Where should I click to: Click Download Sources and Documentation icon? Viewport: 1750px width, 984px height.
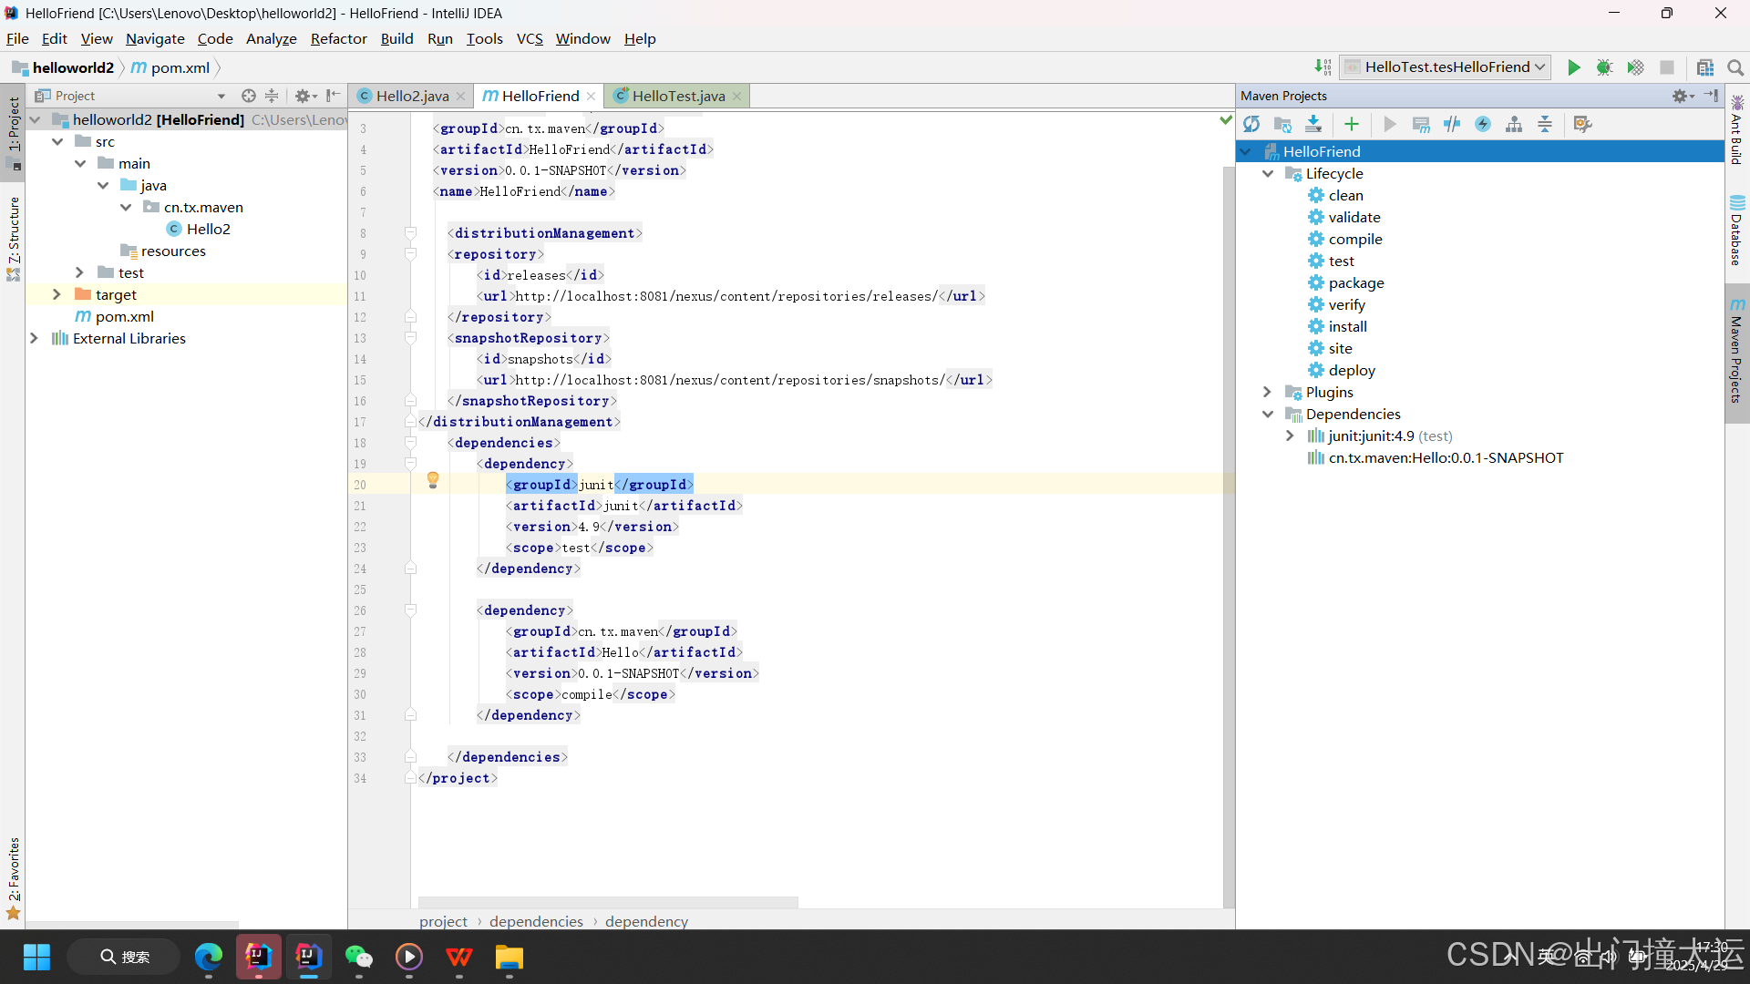click(x=1313, y=124)
